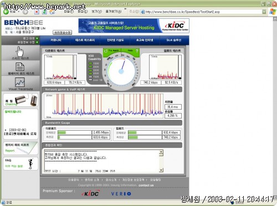The height and width of the screenshot is (206, 277).
Task: Click the results text box scroll-down arrow
Action: [161, 170]
